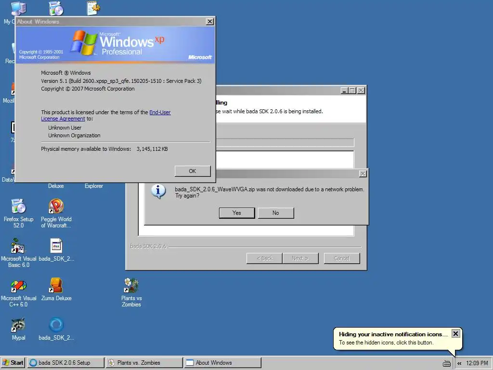Select the Microsoft Visual Basic 6.0 icon
Image resolution: width=493 pixels, height=370 pixels.
18,253
